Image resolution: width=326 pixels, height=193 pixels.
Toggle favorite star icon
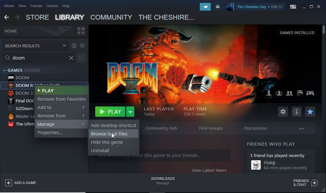pos(310,112)
